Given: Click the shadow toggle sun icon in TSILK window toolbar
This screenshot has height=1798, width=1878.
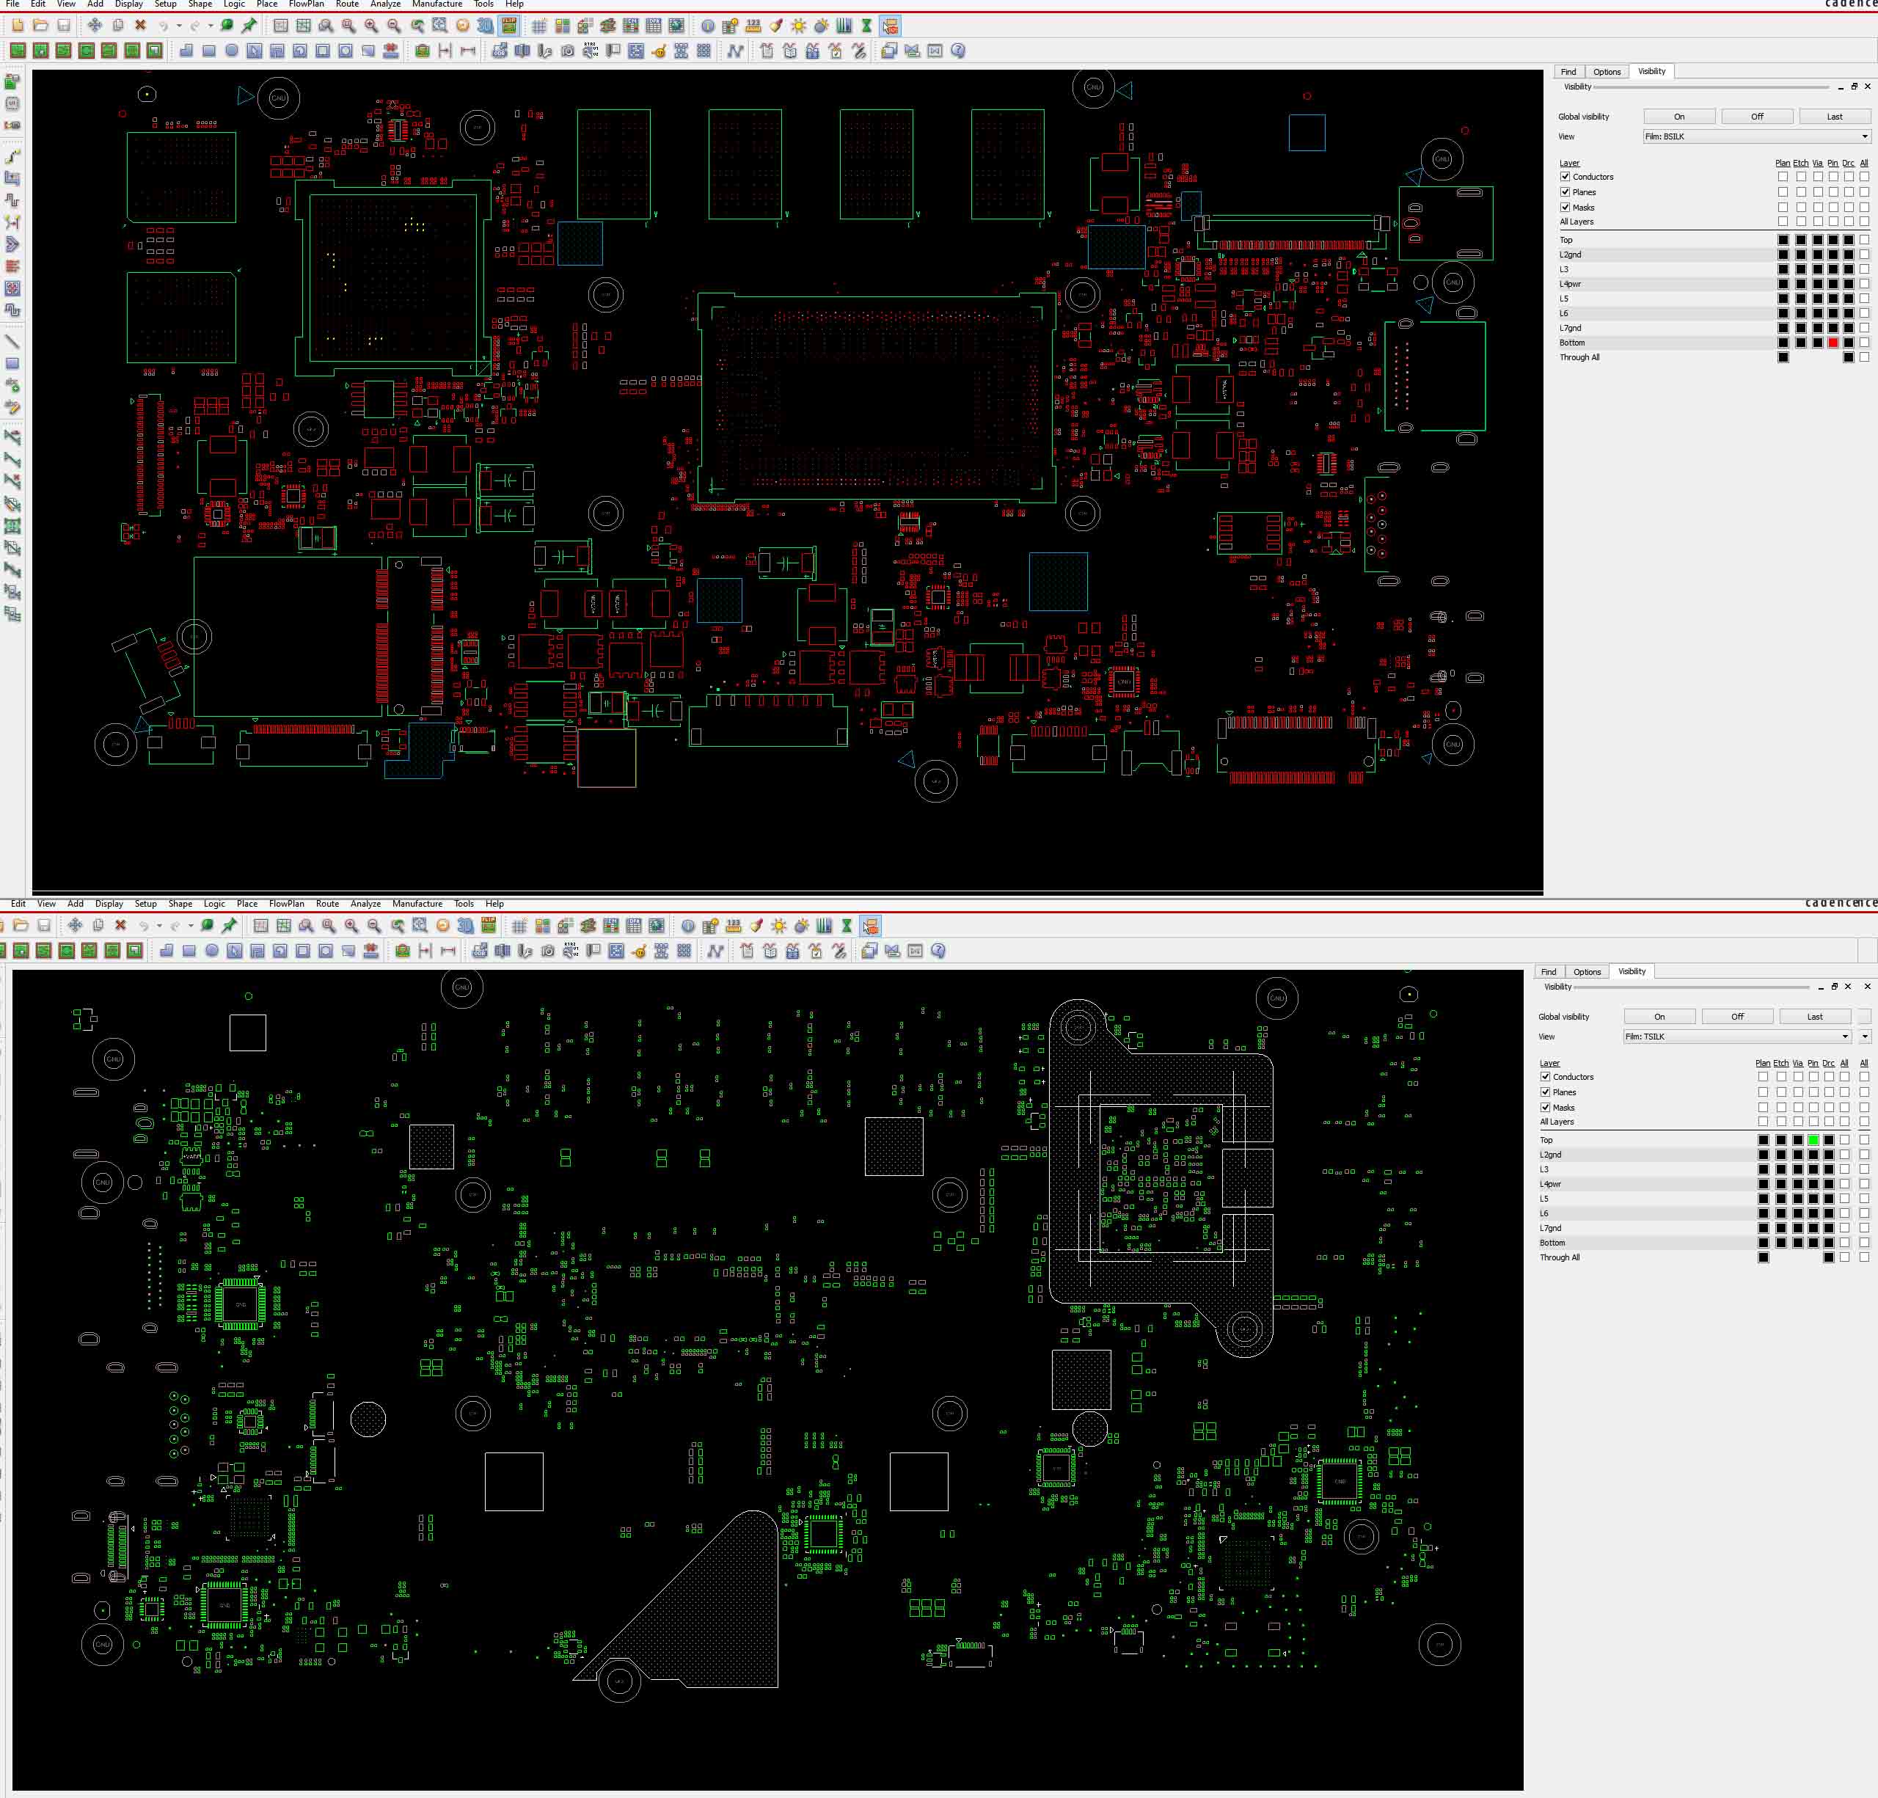Looking at the screenshot, I should [x=778, y=925].
